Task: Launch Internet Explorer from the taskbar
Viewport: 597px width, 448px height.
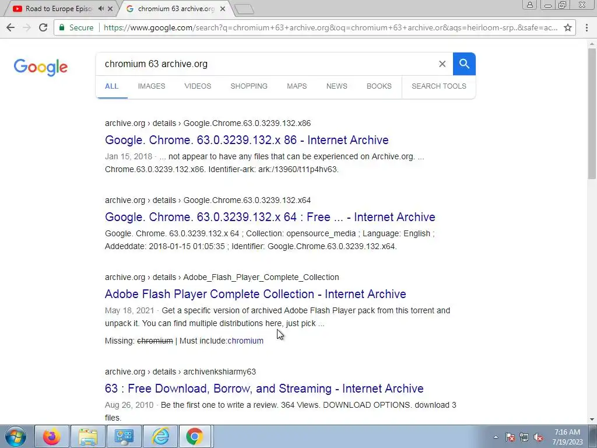Action: coord(160,436)
